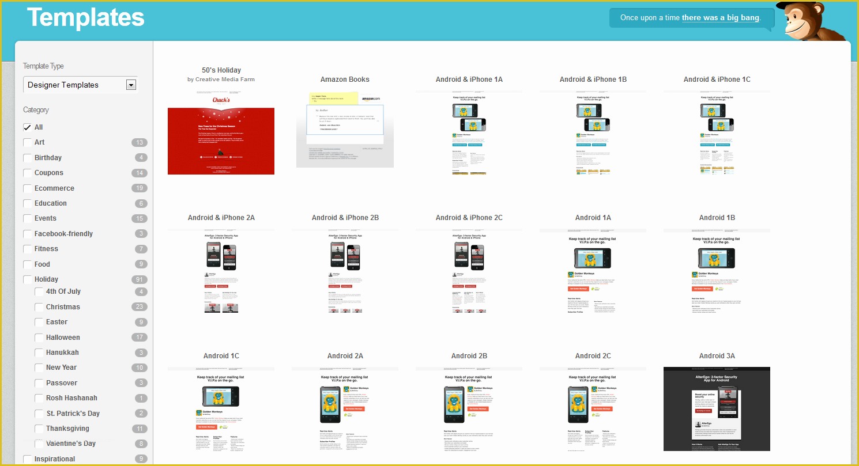Screen dimensions: 859x466
Task: Enable the Fitness category checkbox
Action: pyautogui.click(x=27, y=249)
